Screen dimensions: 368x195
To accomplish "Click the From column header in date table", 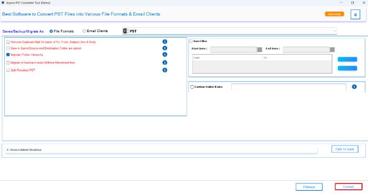I will (x=227, y=58).
